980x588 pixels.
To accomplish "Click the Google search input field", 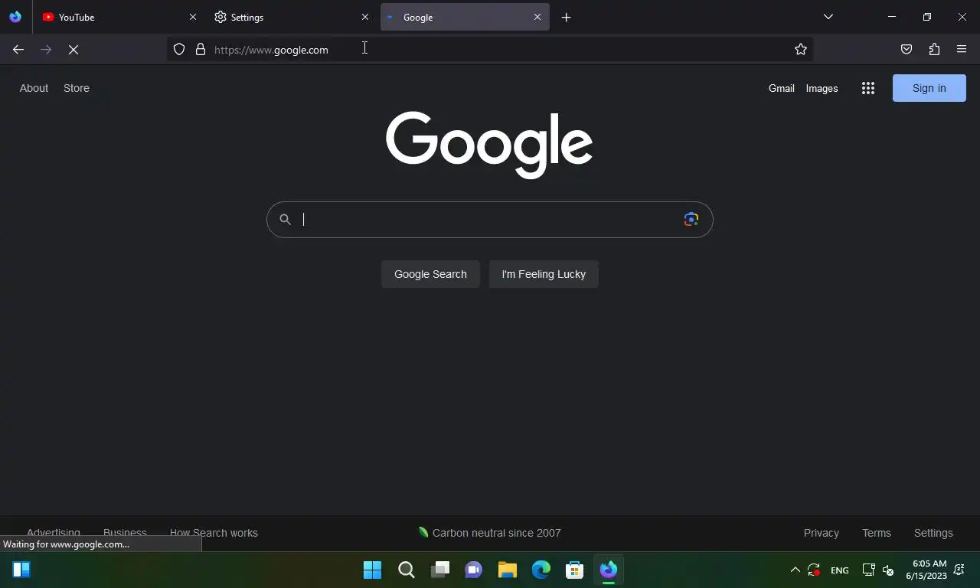I will click(490, 220).
